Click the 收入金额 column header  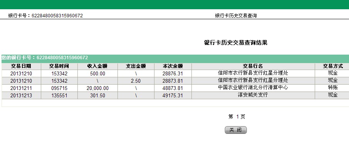pyautogui.click(x=97, y=66)
